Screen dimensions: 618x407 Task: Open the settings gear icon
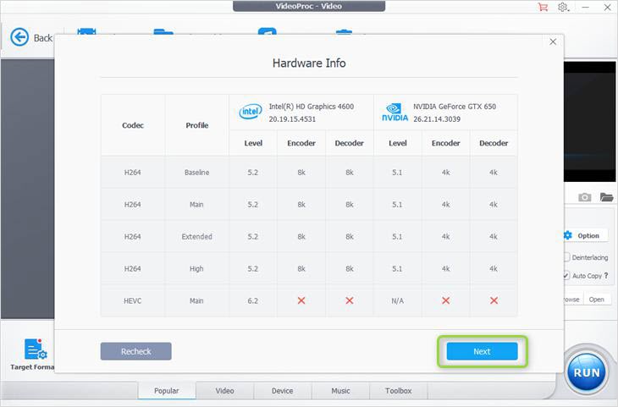(x=563, y=7)
